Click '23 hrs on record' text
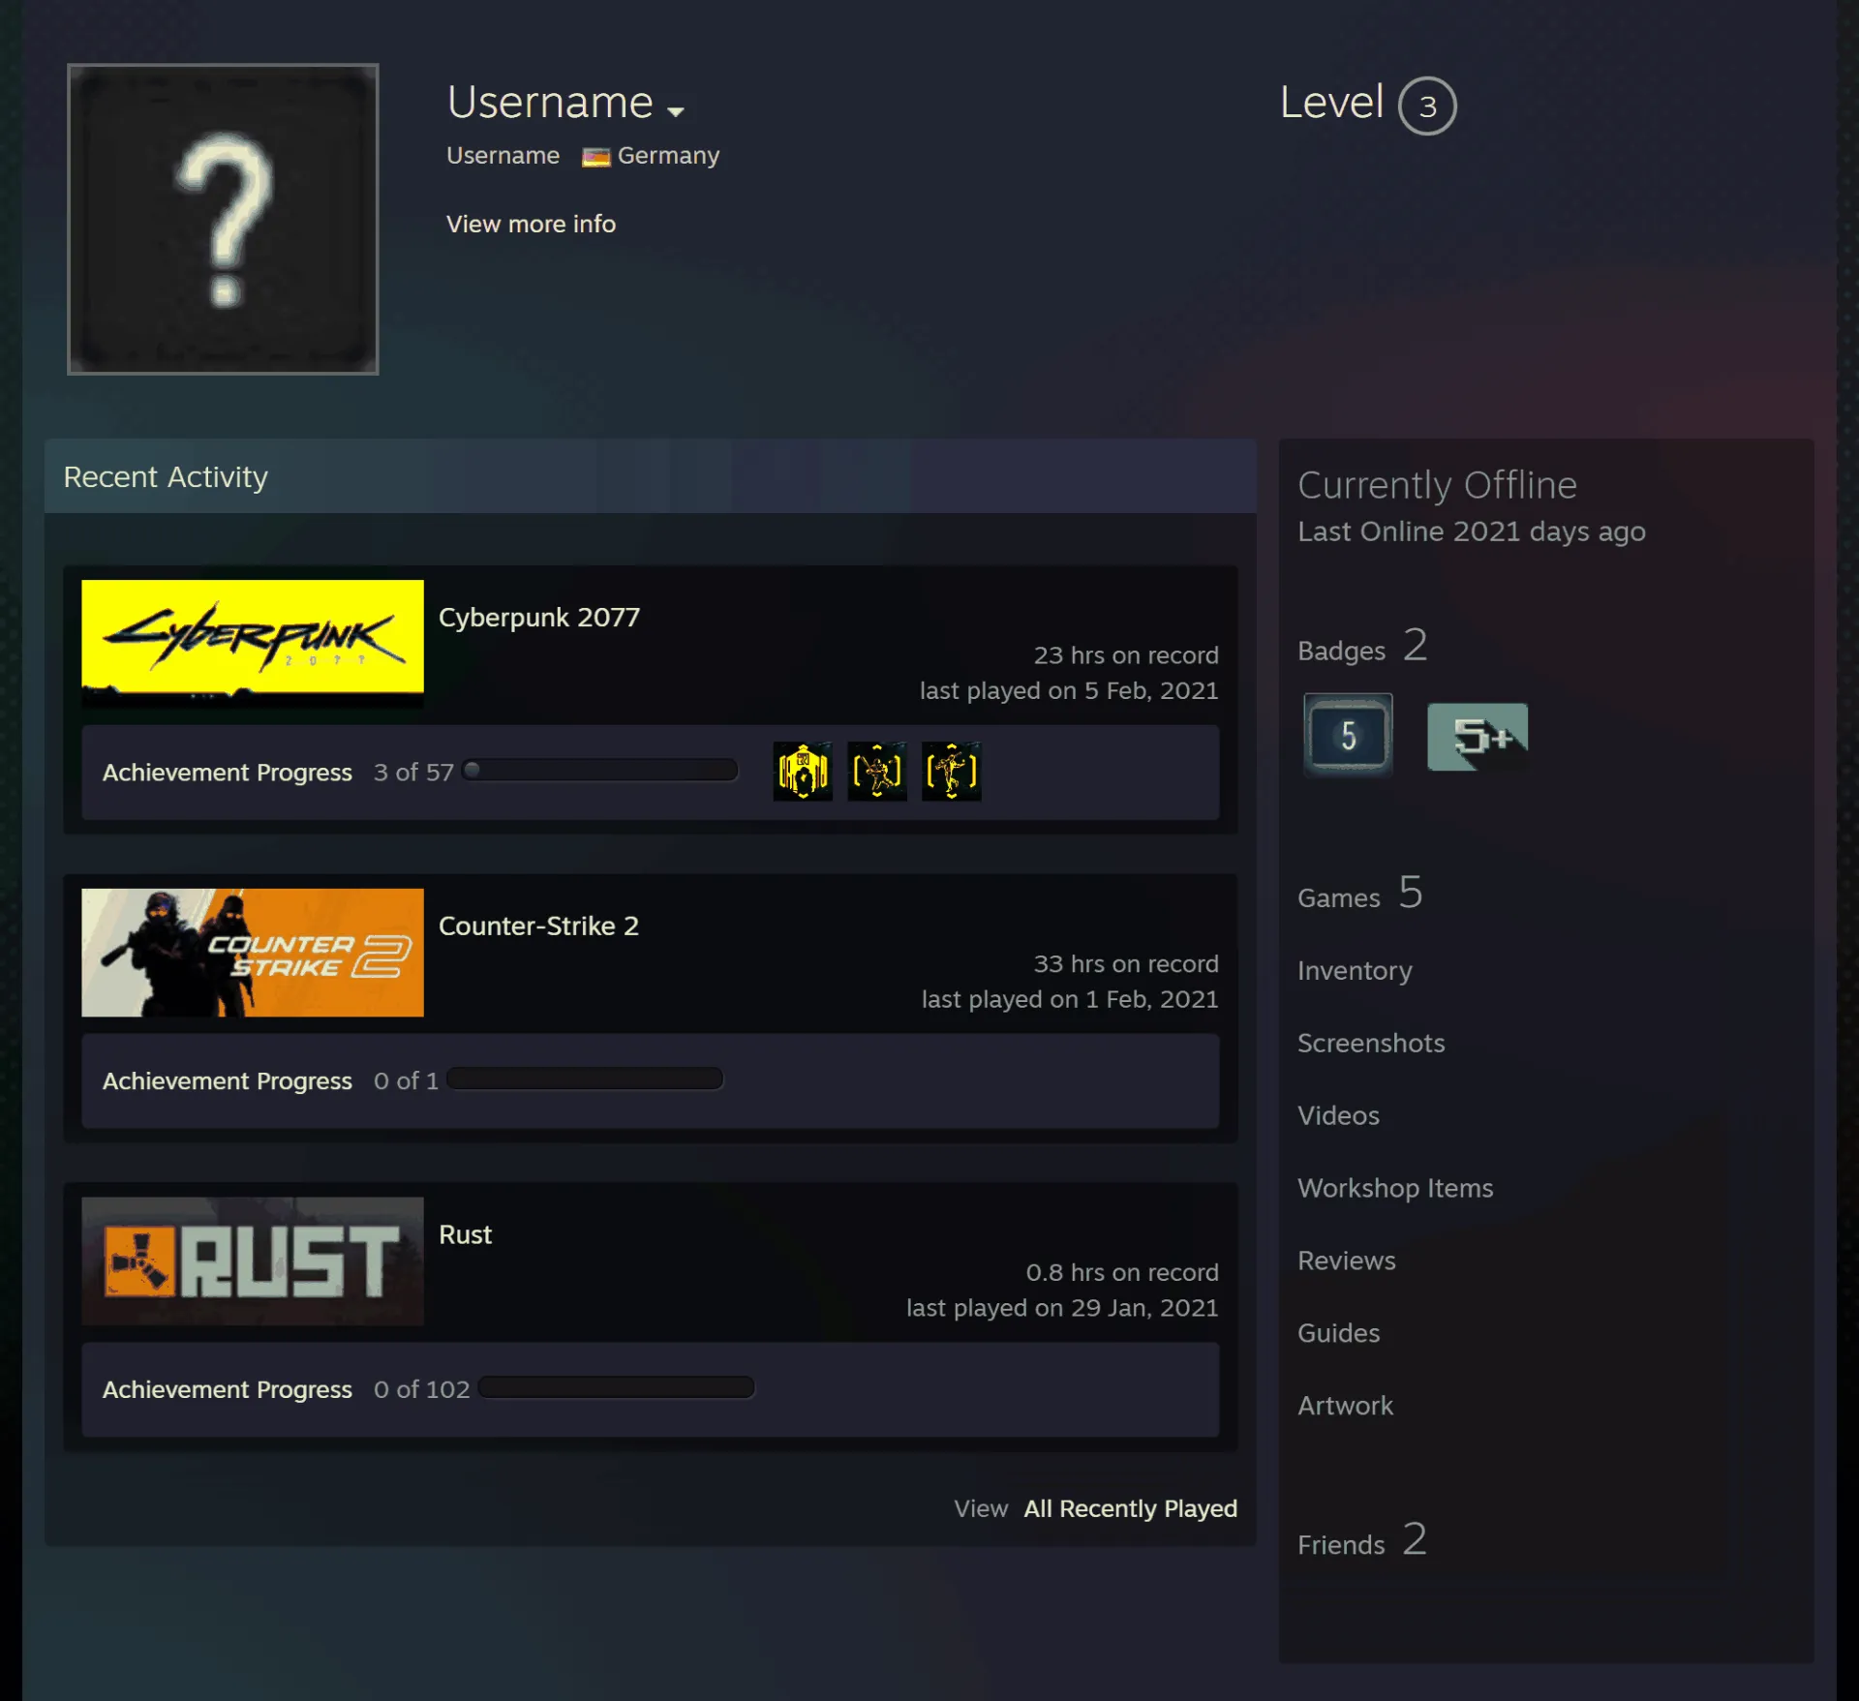The width and height of the screenshot is (1859, 1701). tap(1126, 655)
